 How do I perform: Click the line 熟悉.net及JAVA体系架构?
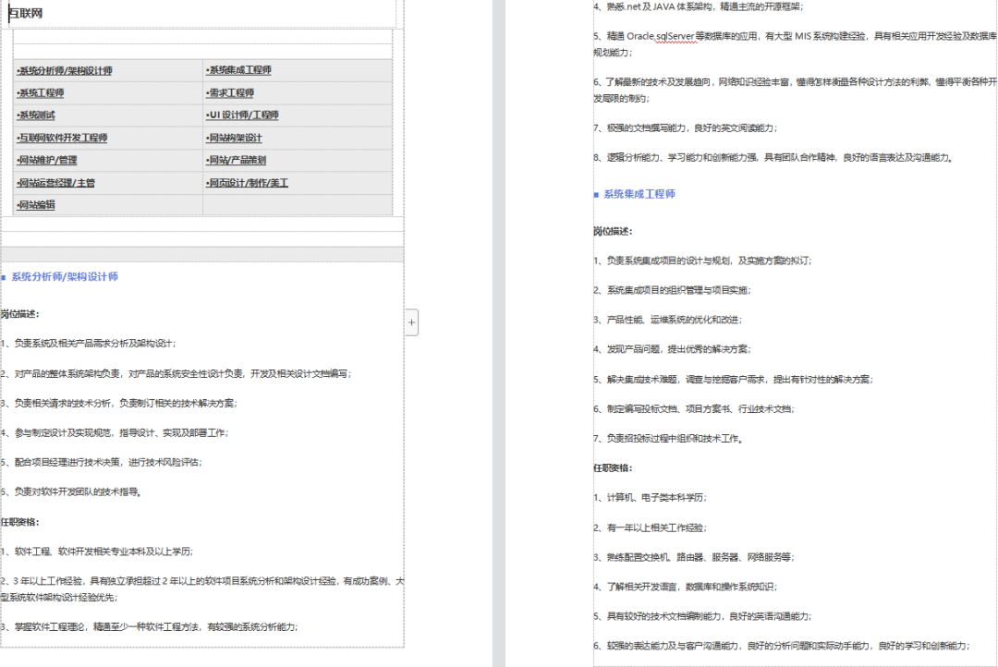coord(699,7)
